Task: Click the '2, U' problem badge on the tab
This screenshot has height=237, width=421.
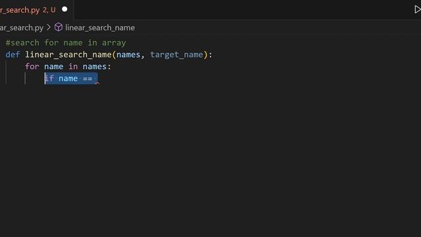Action: point(49,10)
